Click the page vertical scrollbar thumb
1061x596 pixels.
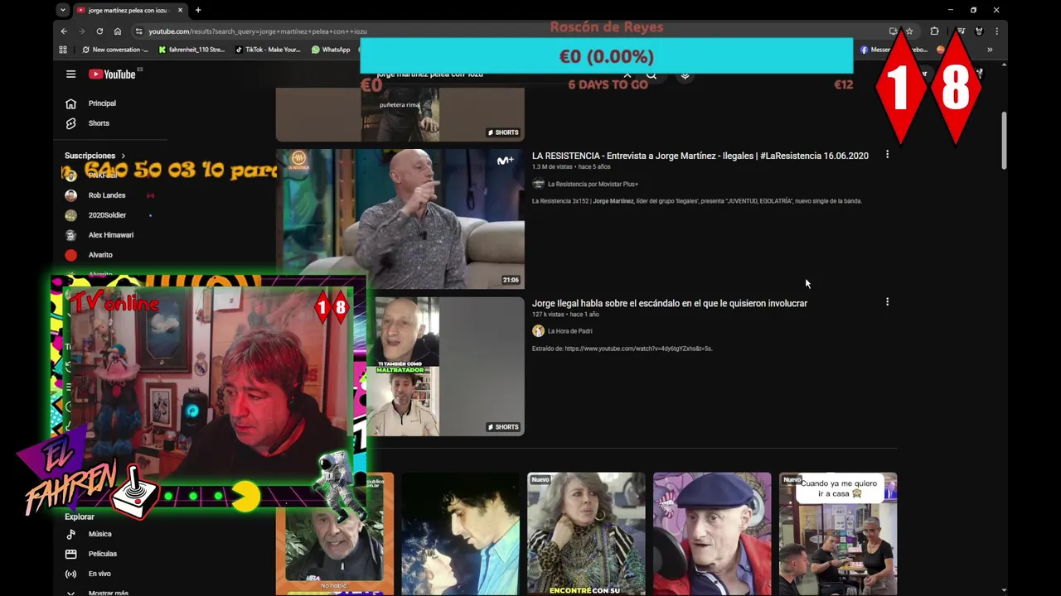[x=1004, y=141]
